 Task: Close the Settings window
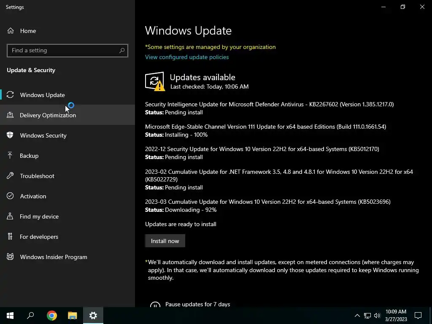pos(422,7)
